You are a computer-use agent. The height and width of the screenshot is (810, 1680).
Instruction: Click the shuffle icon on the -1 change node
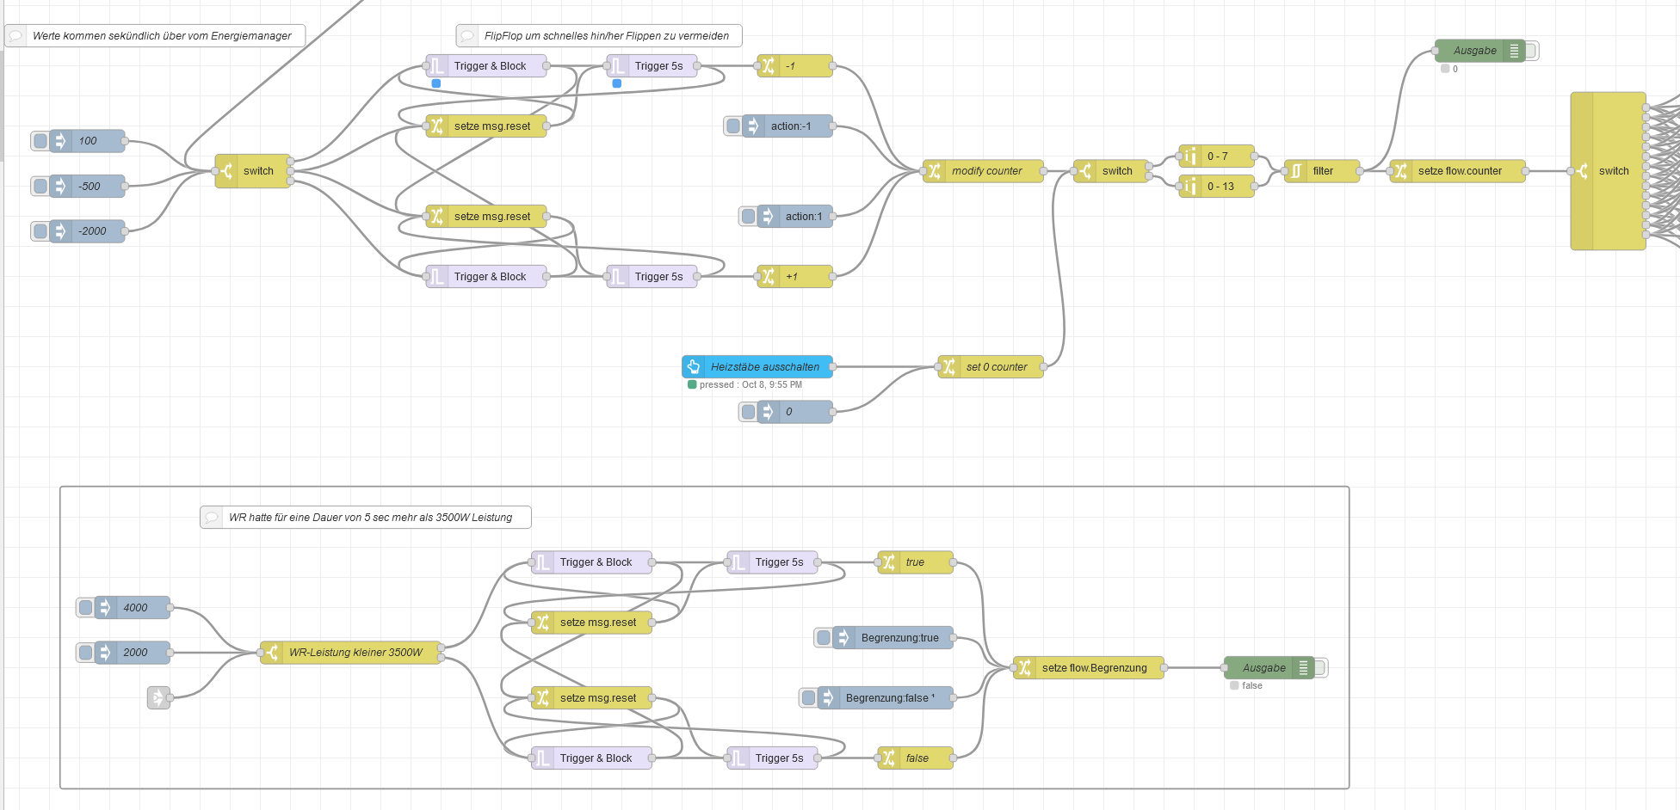tap(769, 66)
